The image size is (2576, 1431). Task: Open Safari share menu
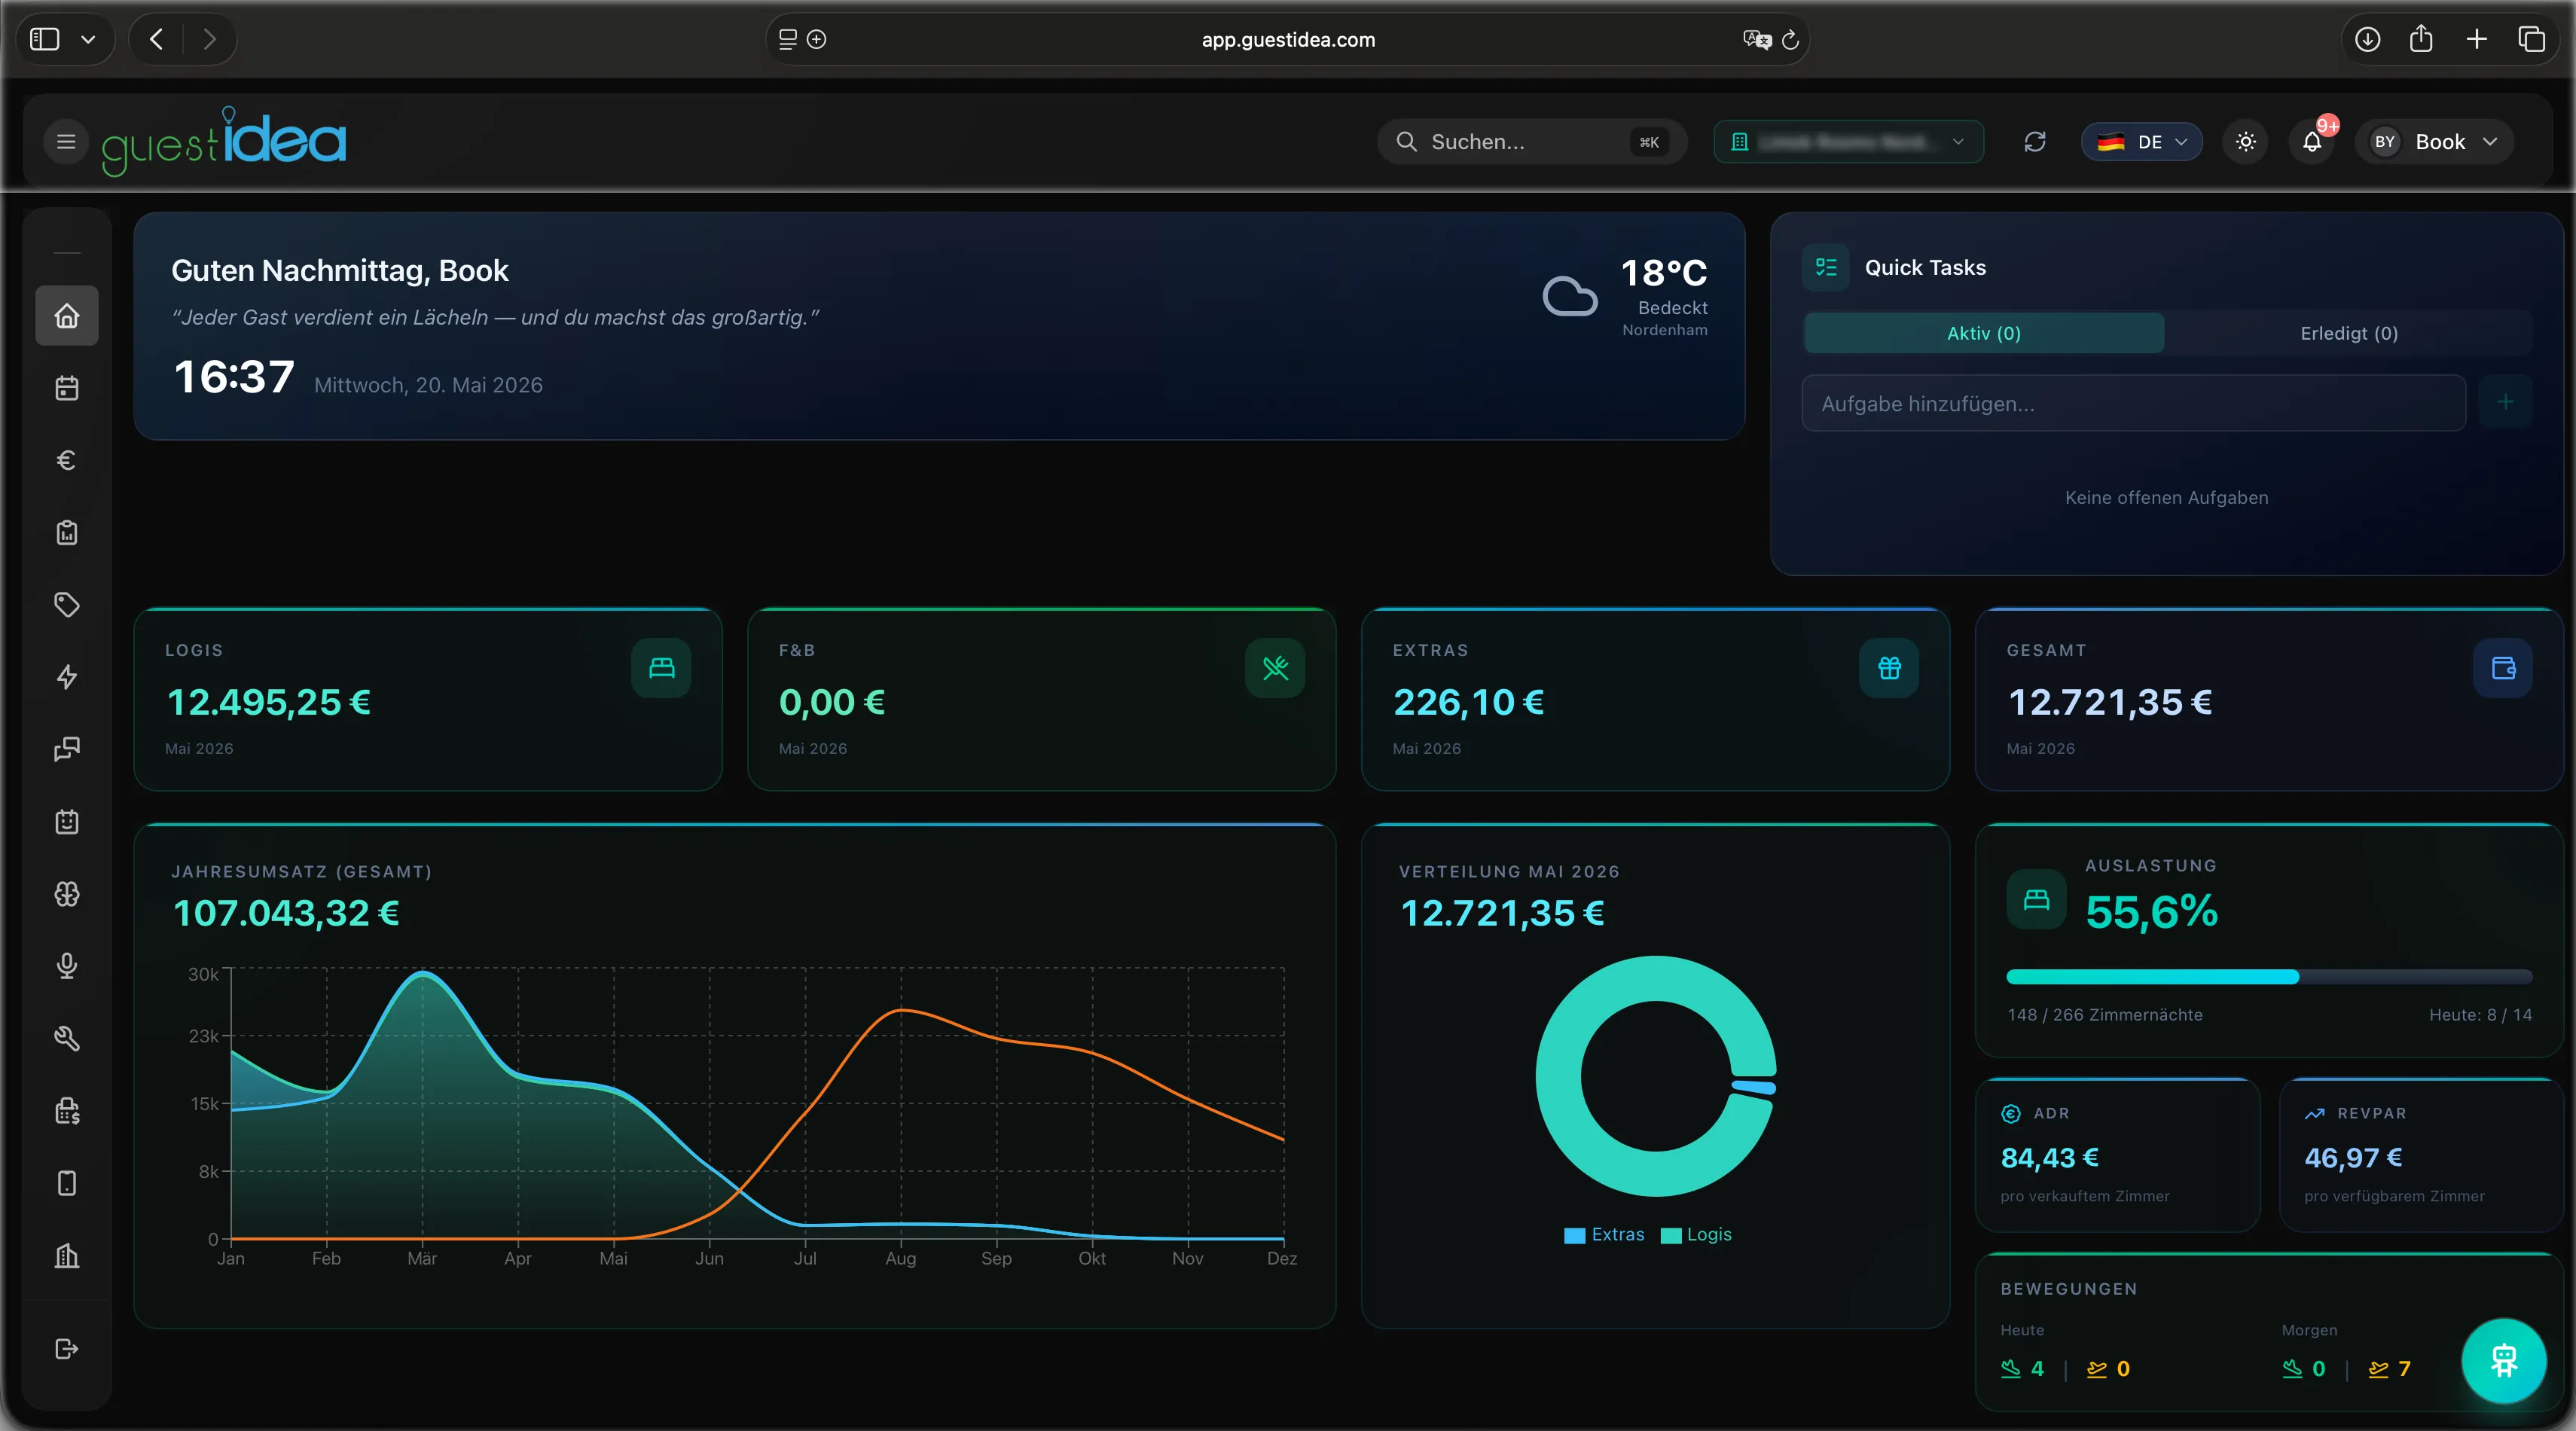2421,39
